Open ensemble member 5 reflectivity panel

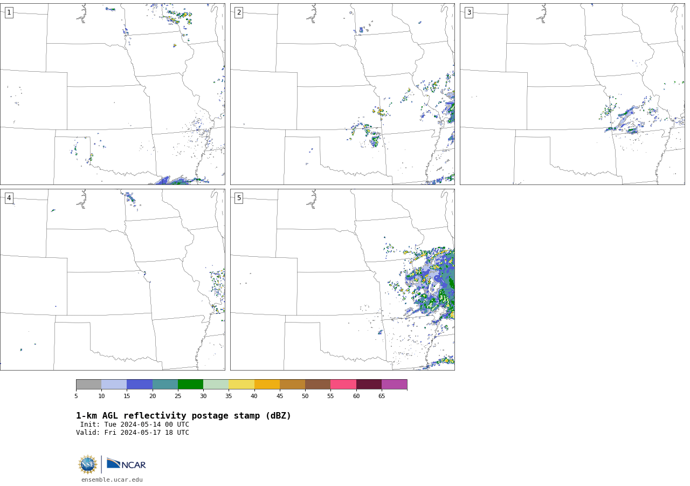[342, 279]
